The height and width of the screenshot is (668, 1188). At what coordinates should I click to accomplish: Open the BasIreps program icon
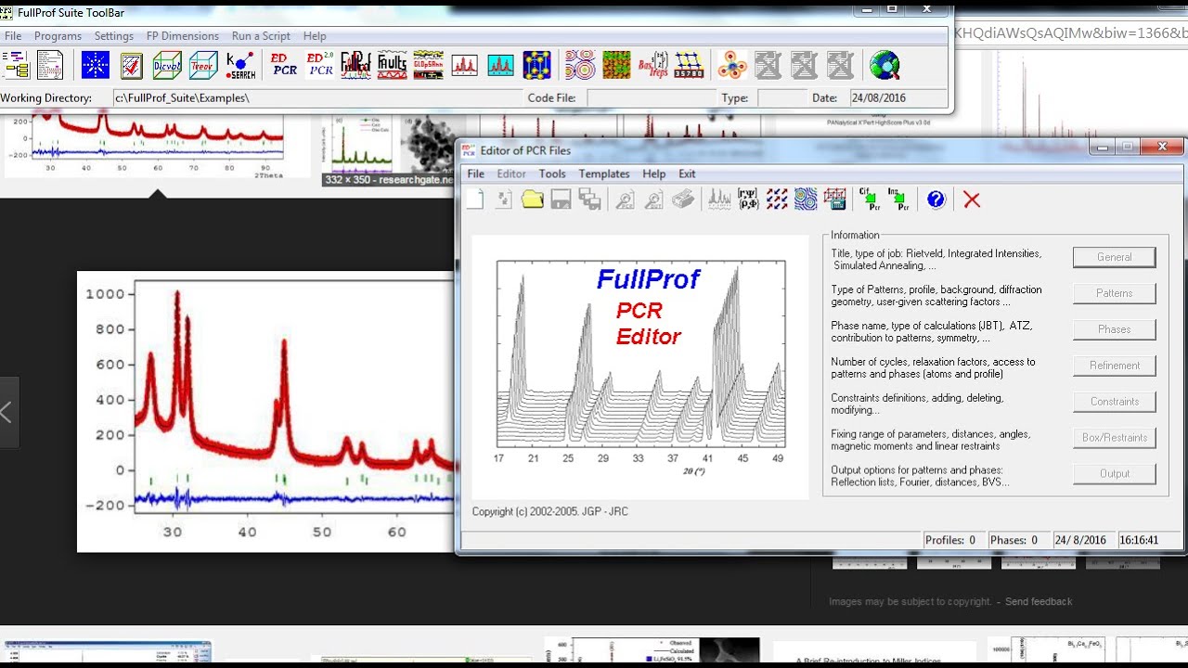pos(652,65)
